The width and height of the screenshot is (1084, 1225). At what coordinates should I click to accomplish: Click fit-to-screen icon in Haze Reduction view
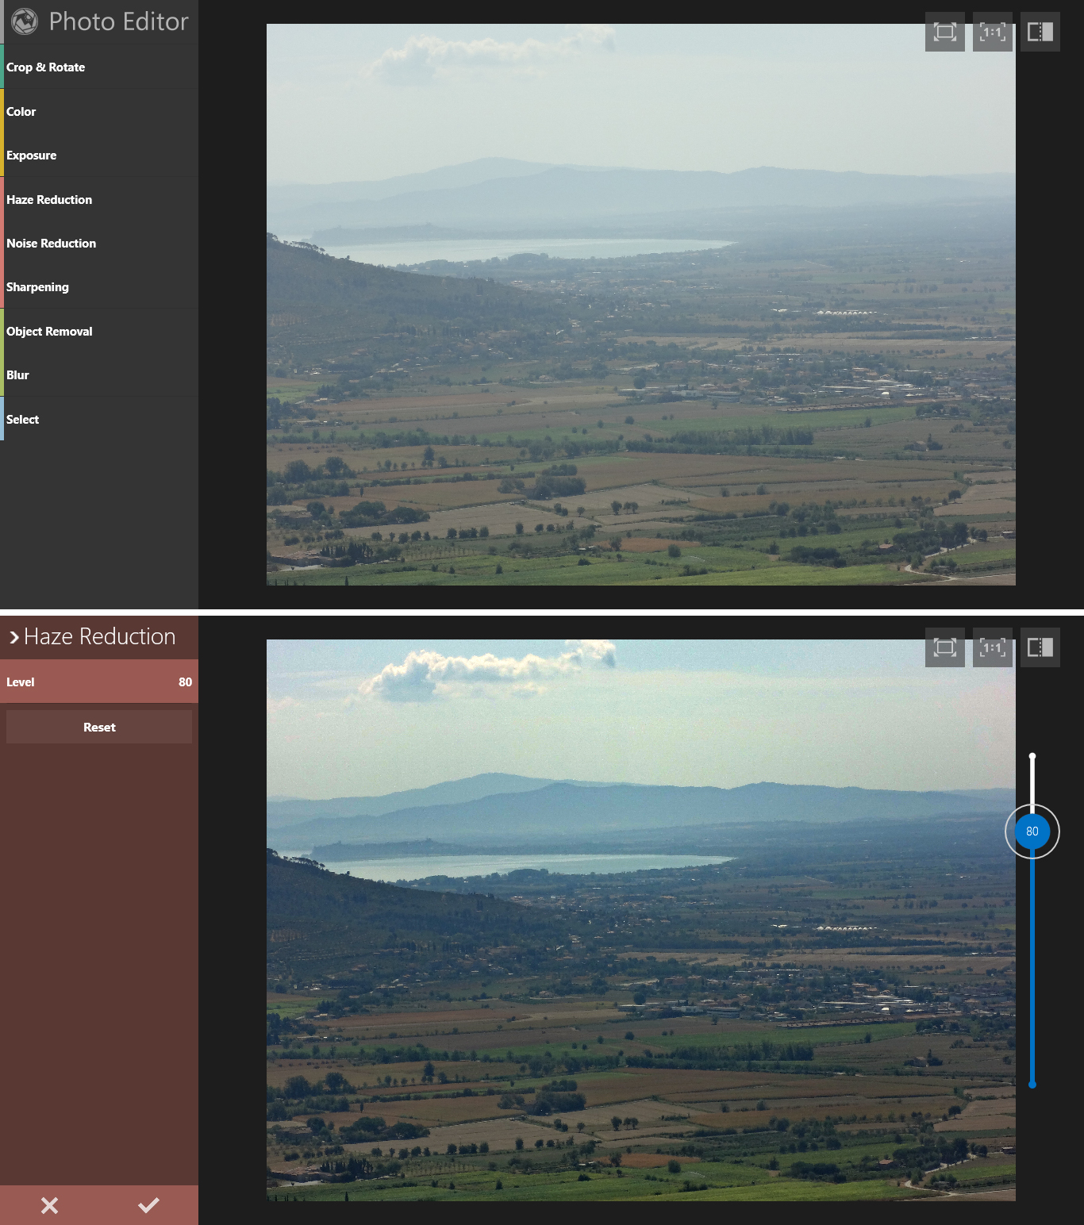click(x=945, y=647)
